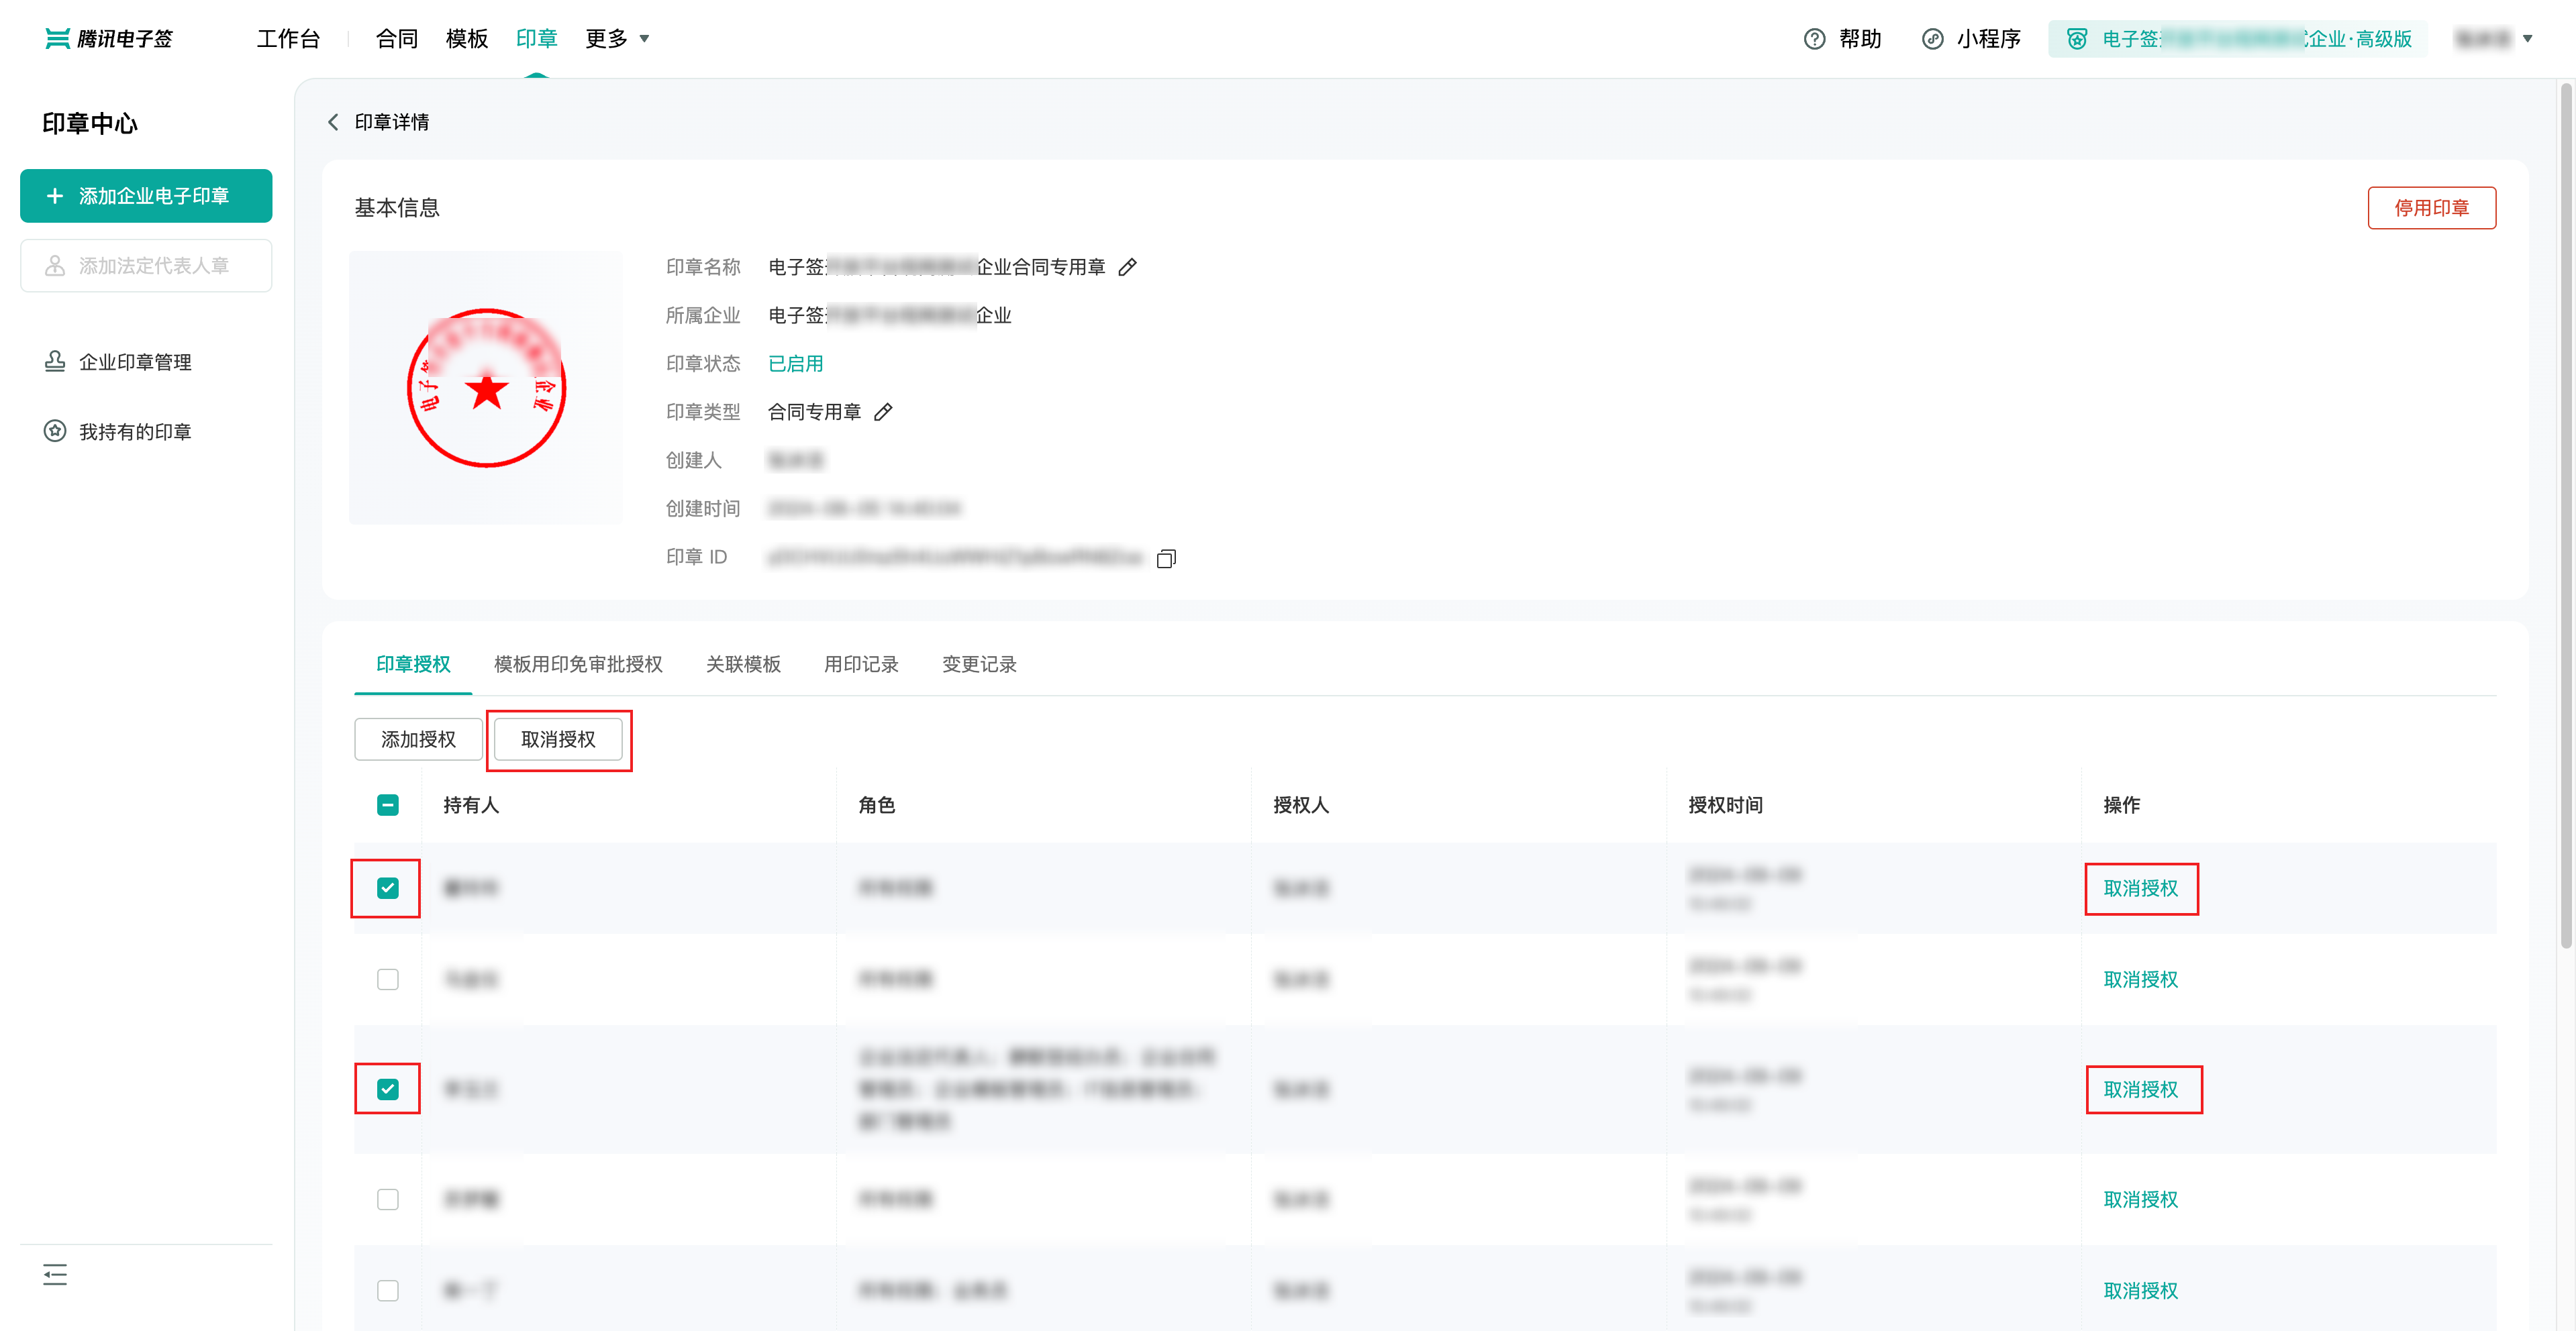Open 帮助 question mark icon
2576x1331 pixels.
[1814, 39]
